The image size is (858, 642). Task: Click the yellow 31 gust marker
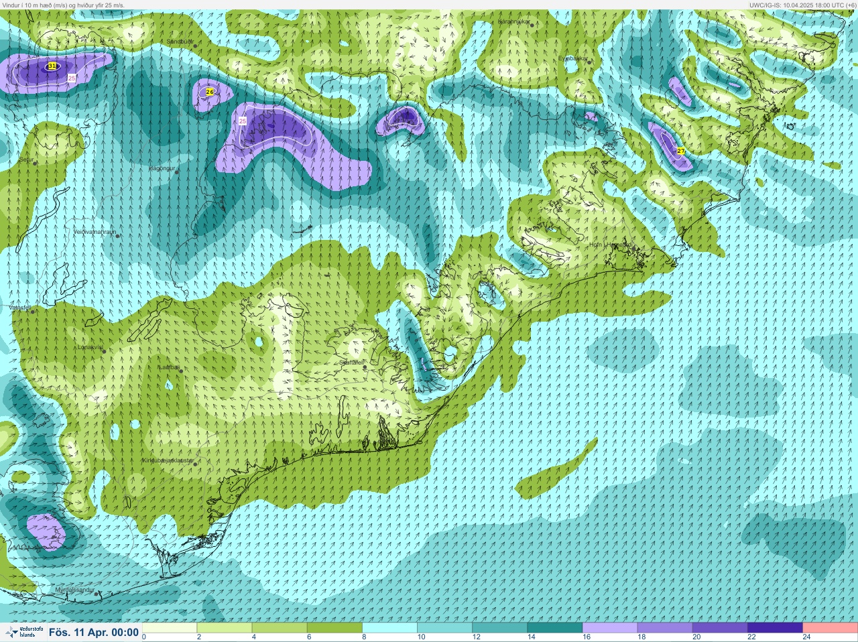(52, 66)
